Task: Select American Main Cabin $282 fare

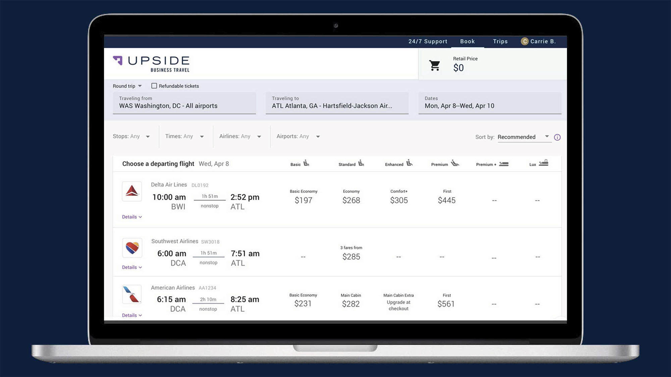Action: click(x=351, y=301)
